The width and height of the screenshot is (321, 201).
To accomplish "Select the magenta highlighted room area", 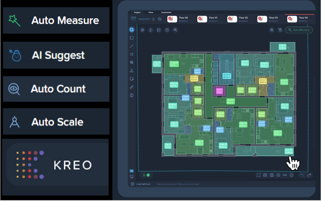I will (220, 91).
